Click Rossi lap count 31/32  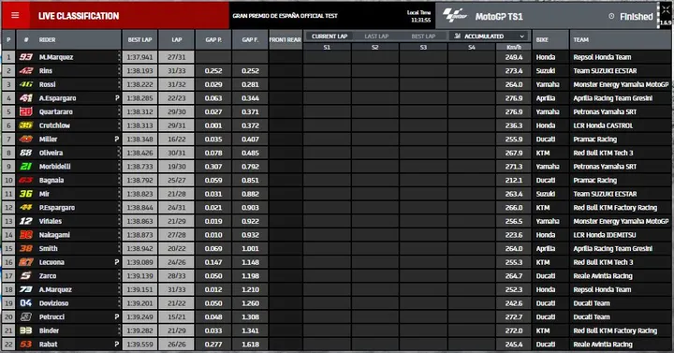(177, 84)
